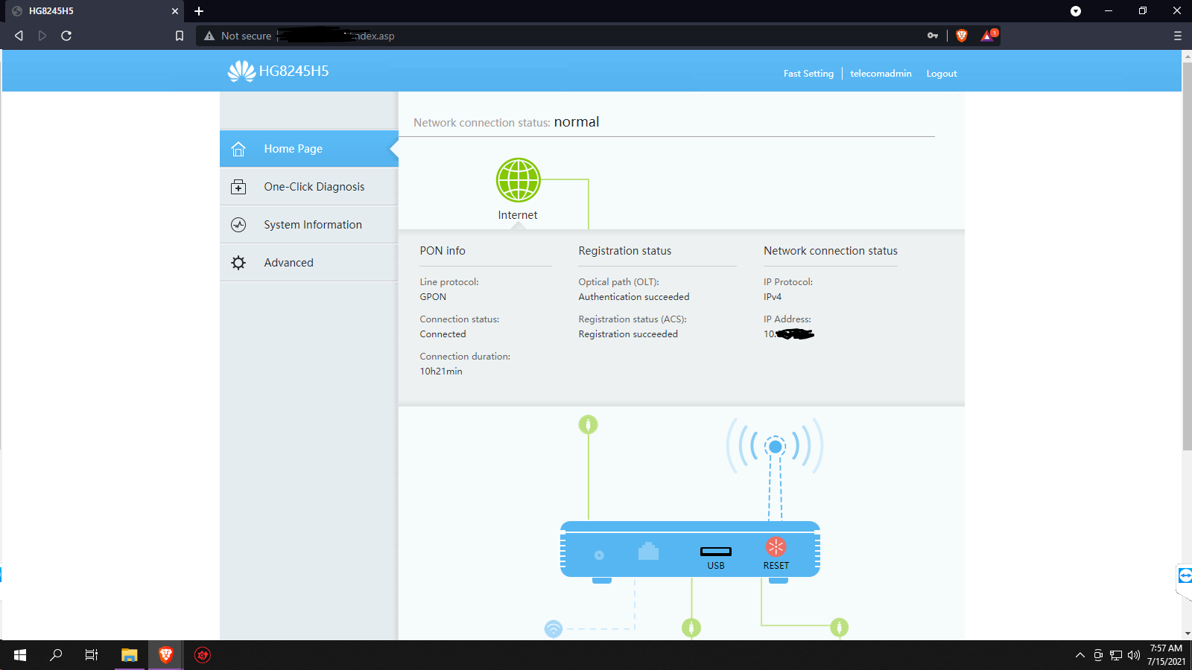
Task: Open One-Click Diagnosis menu item
Action: point(309,187)
